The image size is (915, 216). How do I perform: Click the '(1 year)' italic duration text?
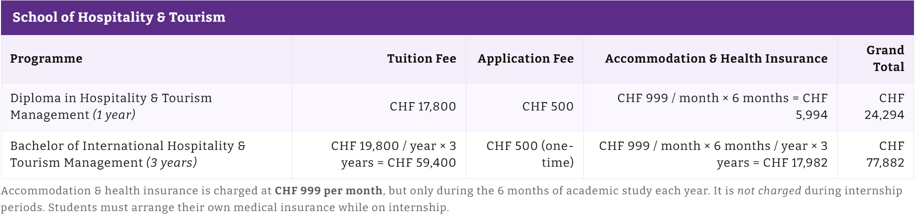114,115
